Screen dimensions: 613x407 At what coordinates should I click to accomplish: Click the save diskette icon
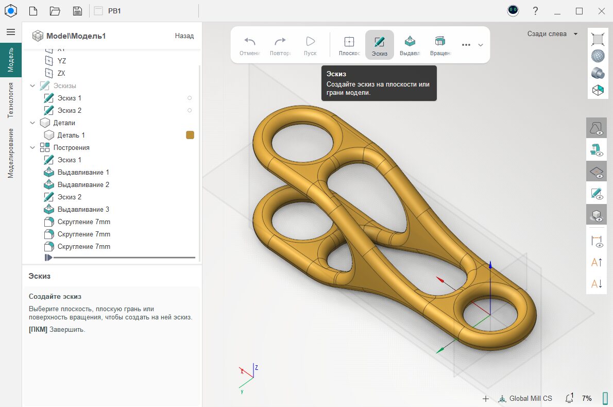(x=77, y=11)
